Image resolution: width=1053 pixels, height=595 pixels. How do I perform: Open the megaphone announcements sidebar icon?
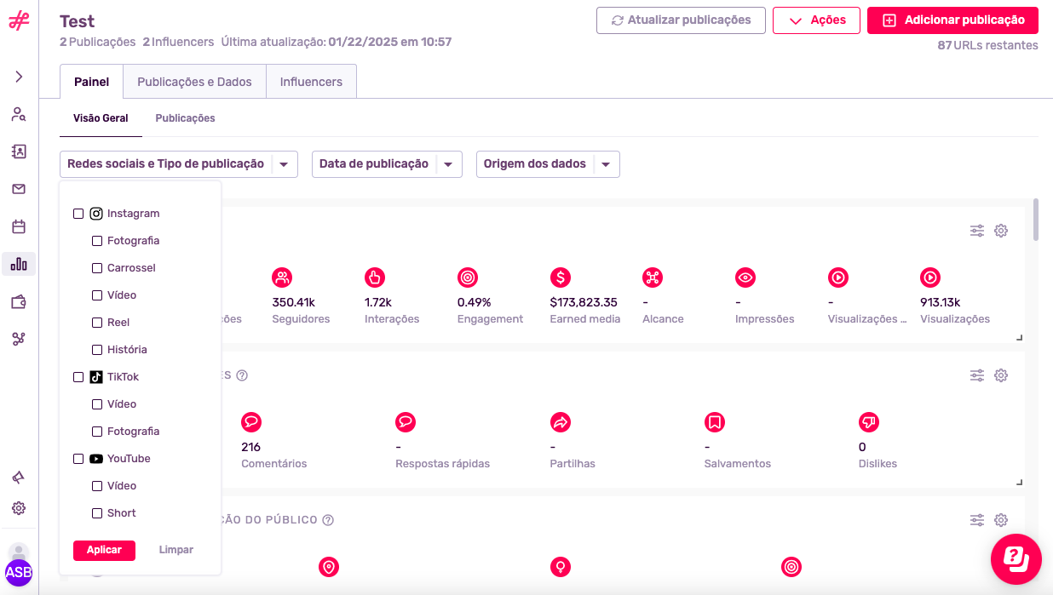(19, 478)
